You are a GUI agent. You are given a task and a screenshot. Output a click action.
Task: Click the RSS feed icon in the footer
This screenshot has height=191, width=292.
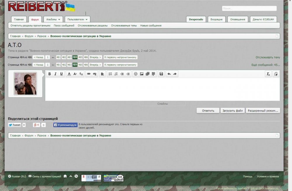(x=76, y=176)
